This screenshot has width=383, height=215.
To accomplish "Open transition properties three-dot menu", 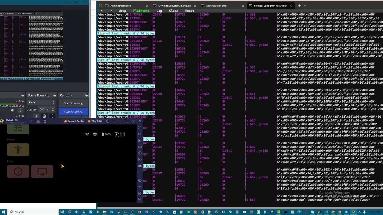I will (x=52, y=116).
